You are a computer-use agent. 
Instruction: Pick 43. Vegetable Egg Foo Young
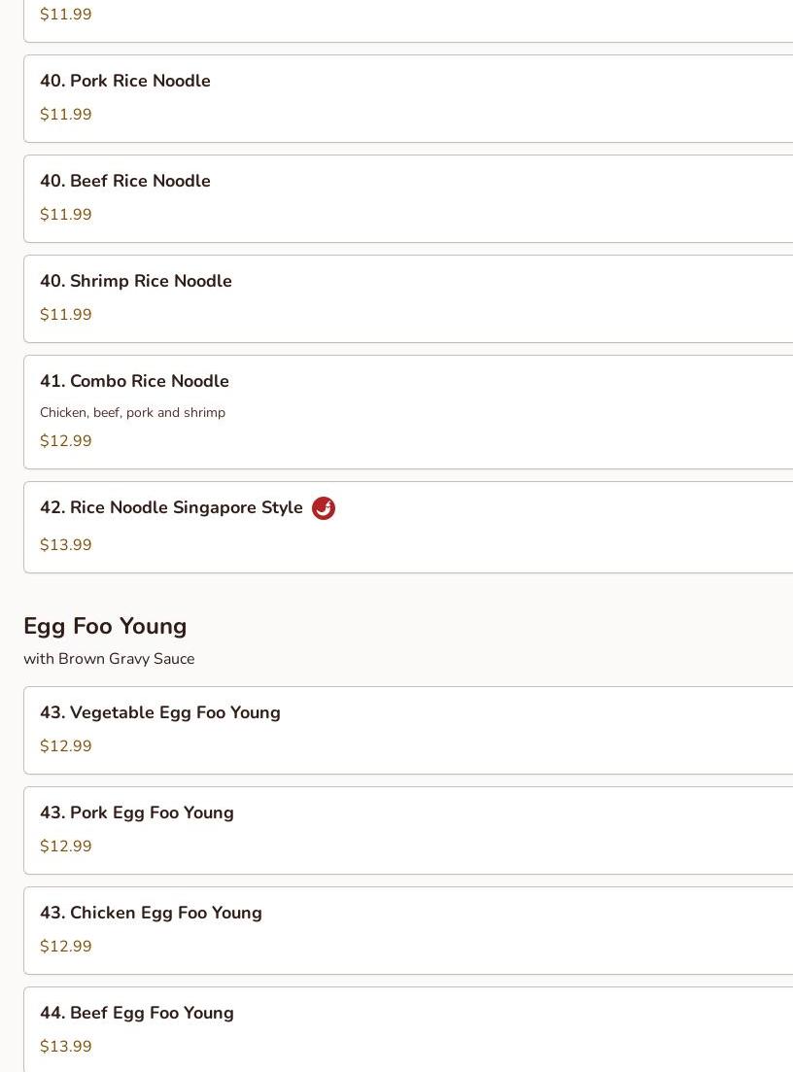click(160, 713)
